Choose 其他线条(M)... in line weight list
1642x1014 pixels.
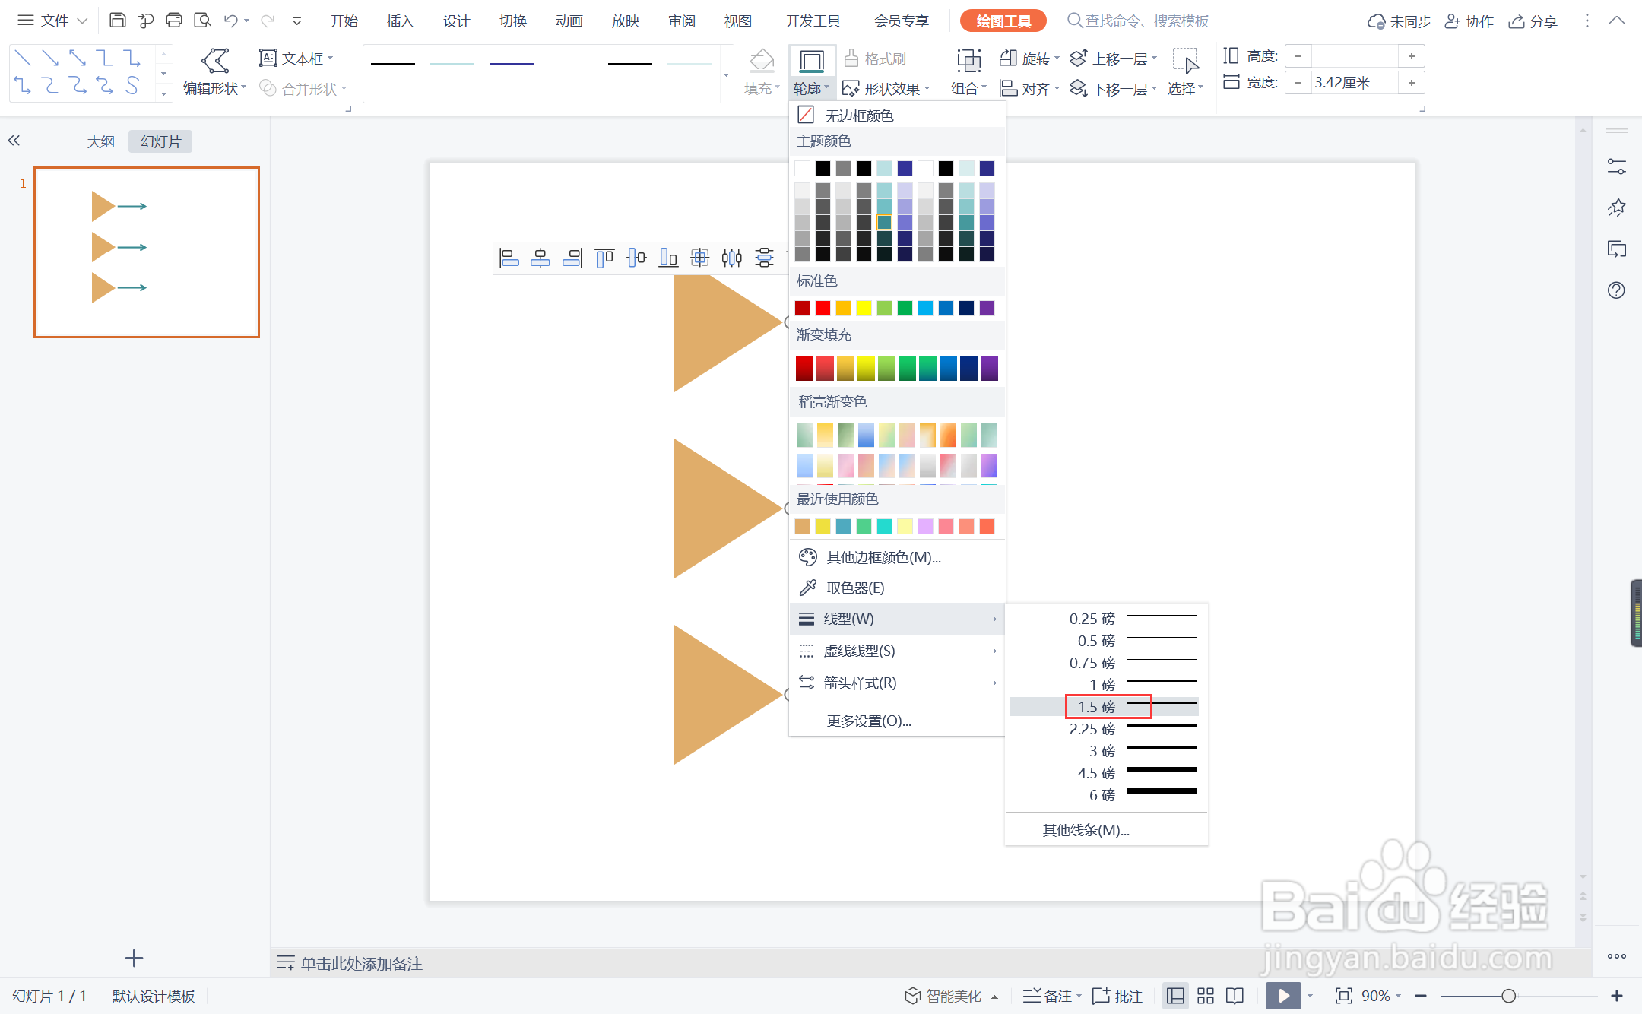pyautogui.click(x=1086, y=830)
